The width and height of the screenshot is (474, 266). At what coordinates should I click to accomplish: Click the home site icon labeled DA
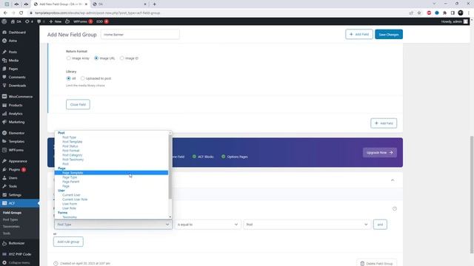coord(16,21)
